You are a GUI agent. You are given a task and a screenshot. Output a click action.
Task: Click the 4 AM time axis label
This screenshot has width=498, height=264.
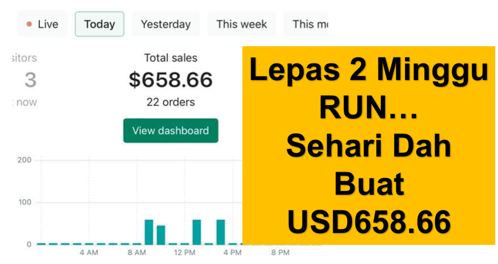pos(89,253)
